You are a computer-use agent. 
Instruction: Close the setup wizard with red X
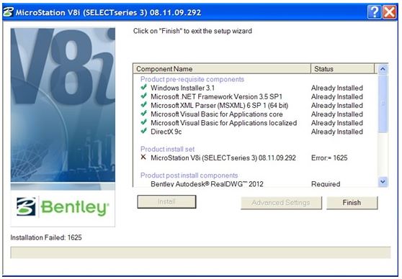389,12
